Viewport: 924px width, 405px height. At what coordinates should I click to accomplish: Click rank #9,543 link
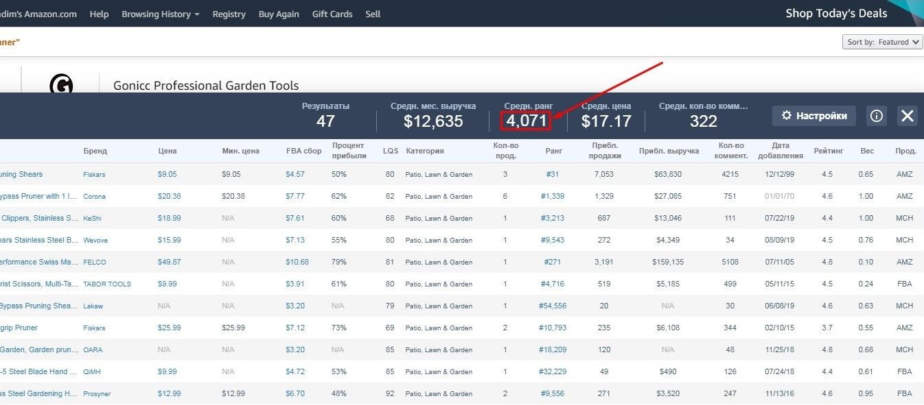(553, 241)
